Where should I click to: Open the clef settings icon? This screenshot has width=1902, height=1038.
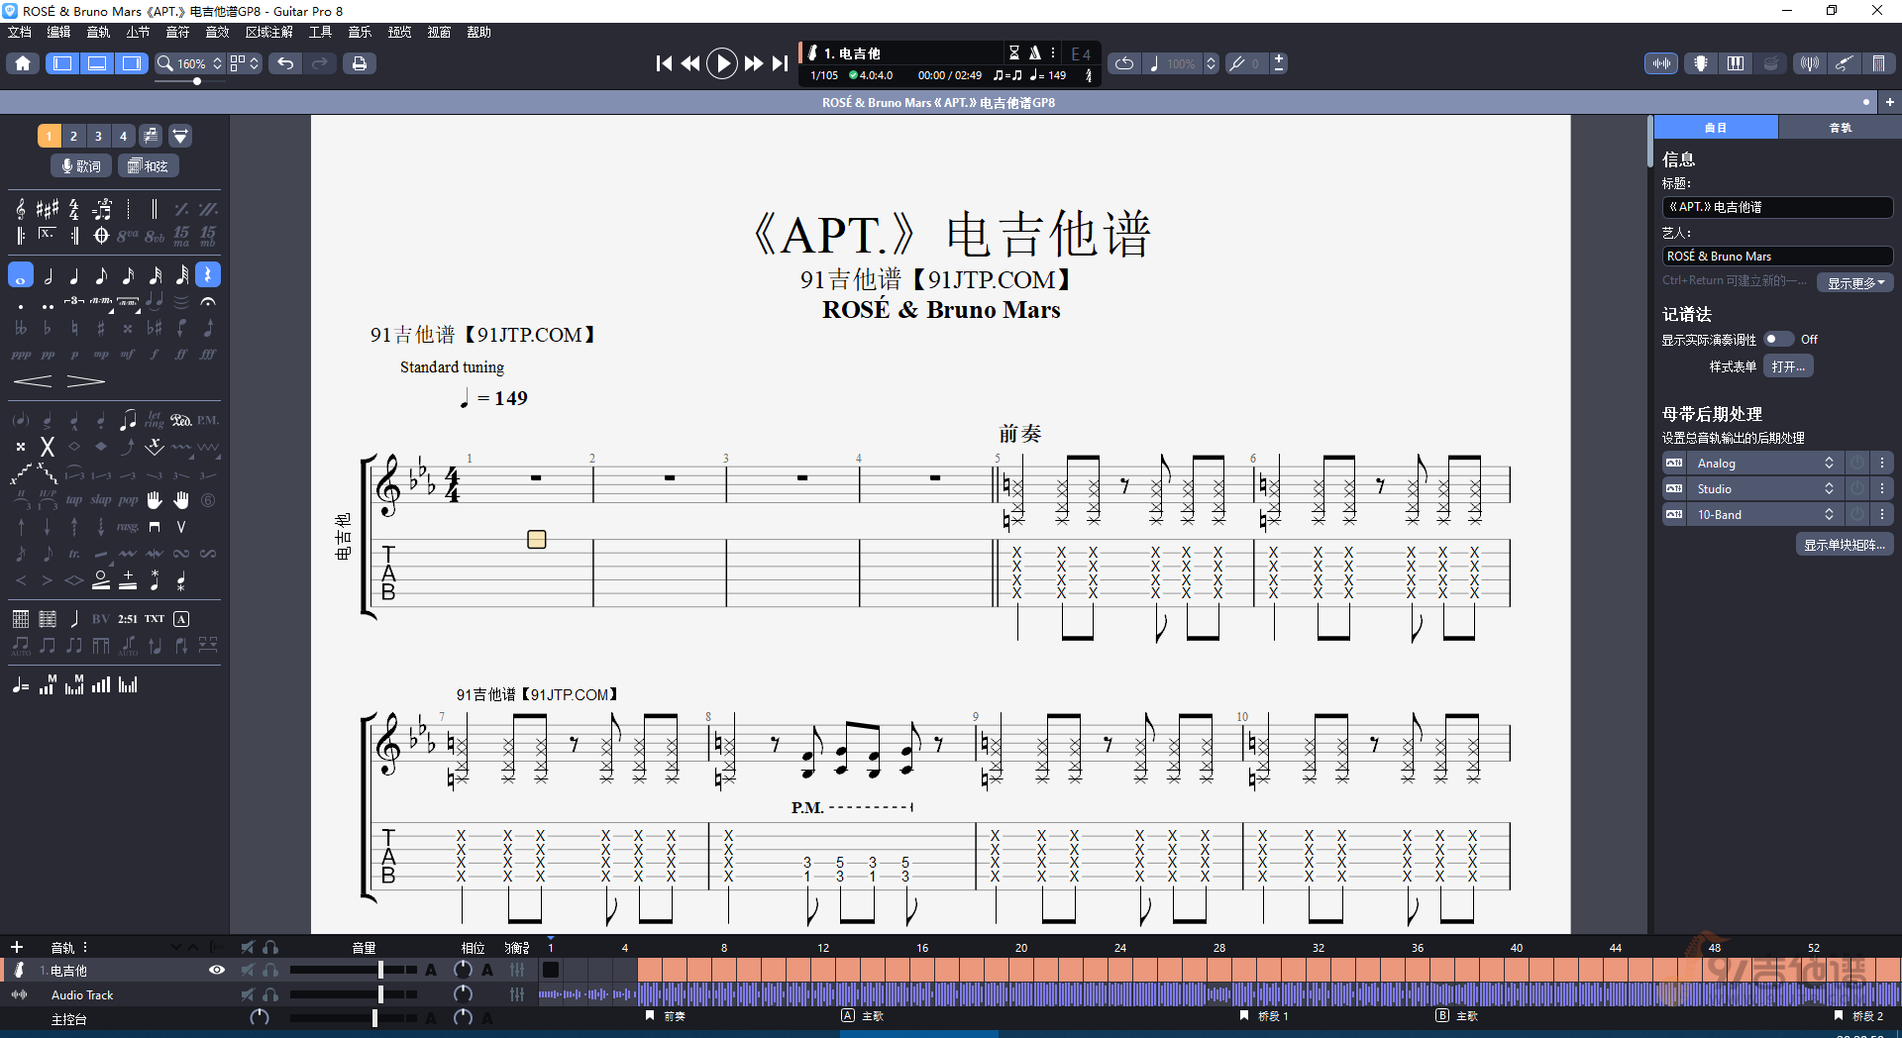pos(21,209)
